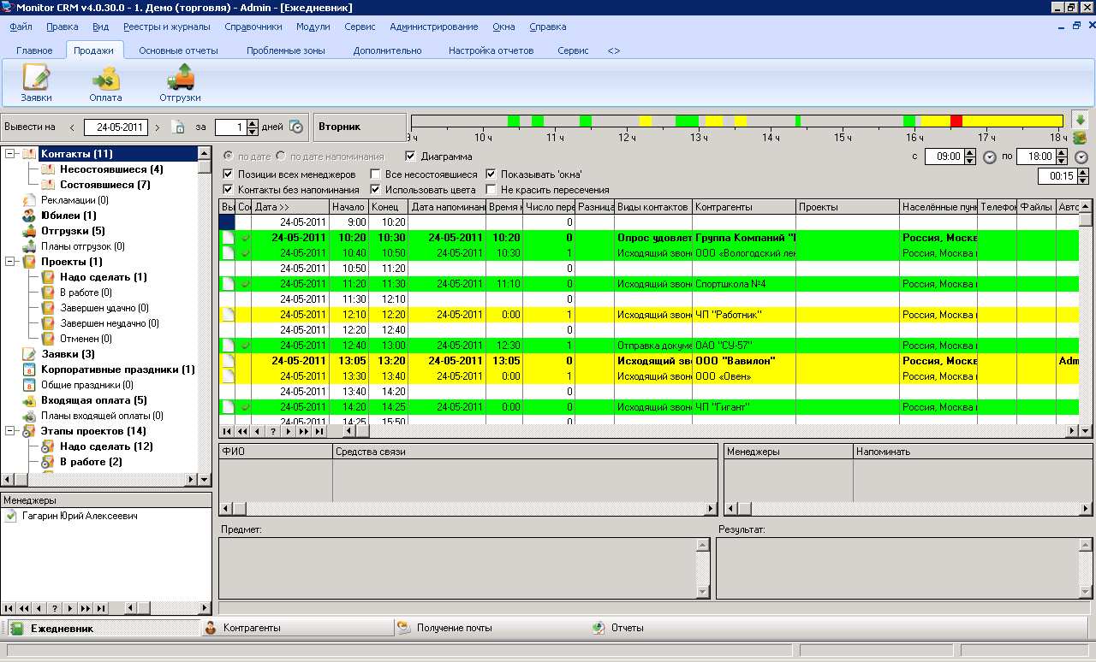
Task: Switch to Основные отчеты tab
Action: pos(178,50)
